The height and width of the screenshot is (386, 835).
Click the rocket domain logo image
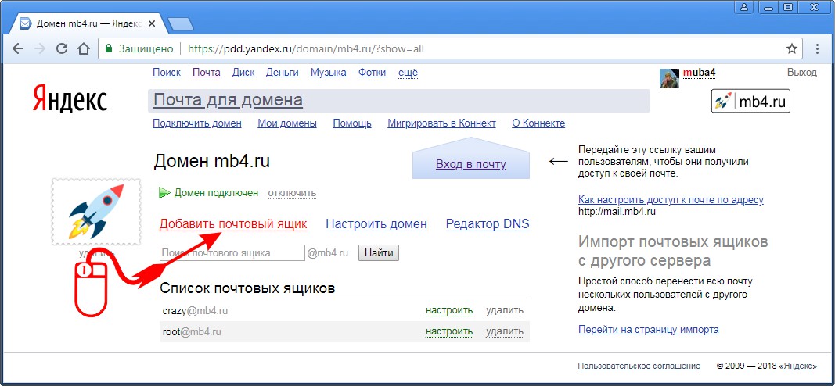[x=96, y=212]
